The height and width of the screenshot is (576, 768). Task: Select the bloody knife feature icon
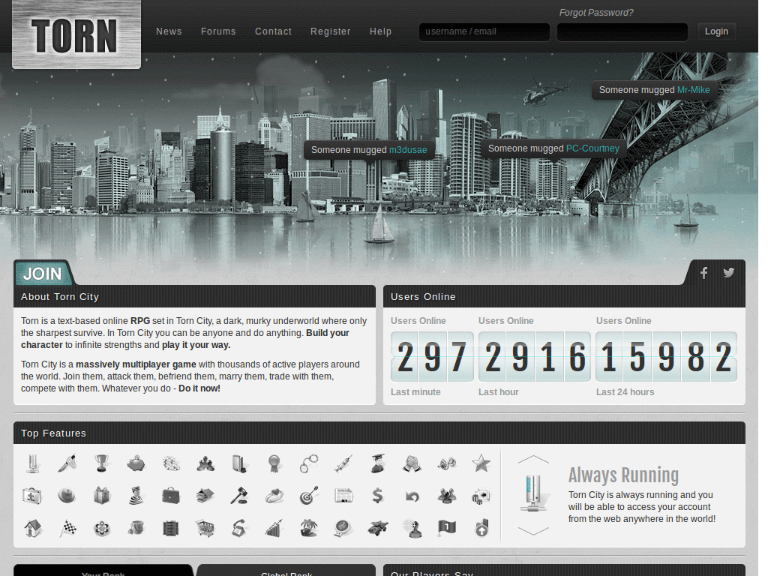pyautogui.click(x=67, y=463)
